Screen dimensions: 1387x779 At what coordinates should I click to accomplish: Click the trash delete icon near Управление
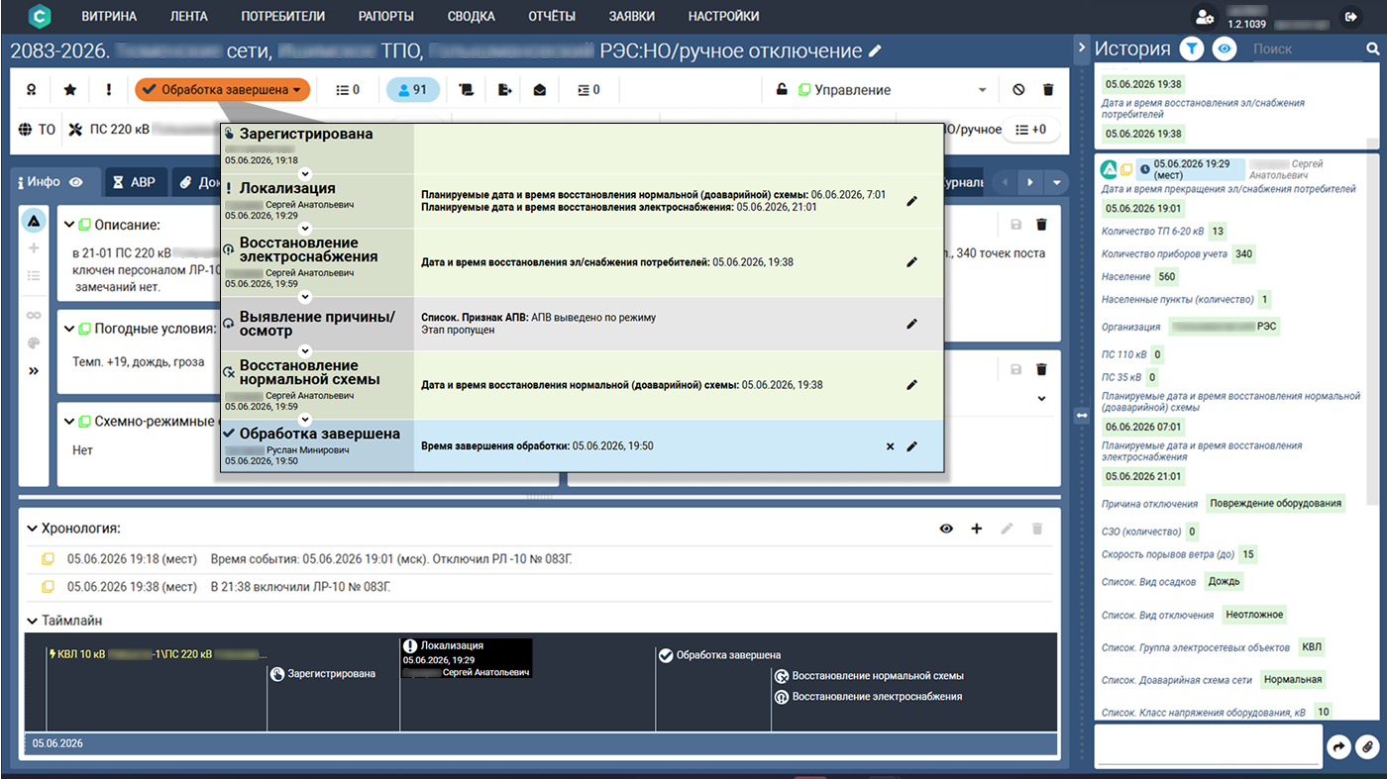[x=1048, y=90]
